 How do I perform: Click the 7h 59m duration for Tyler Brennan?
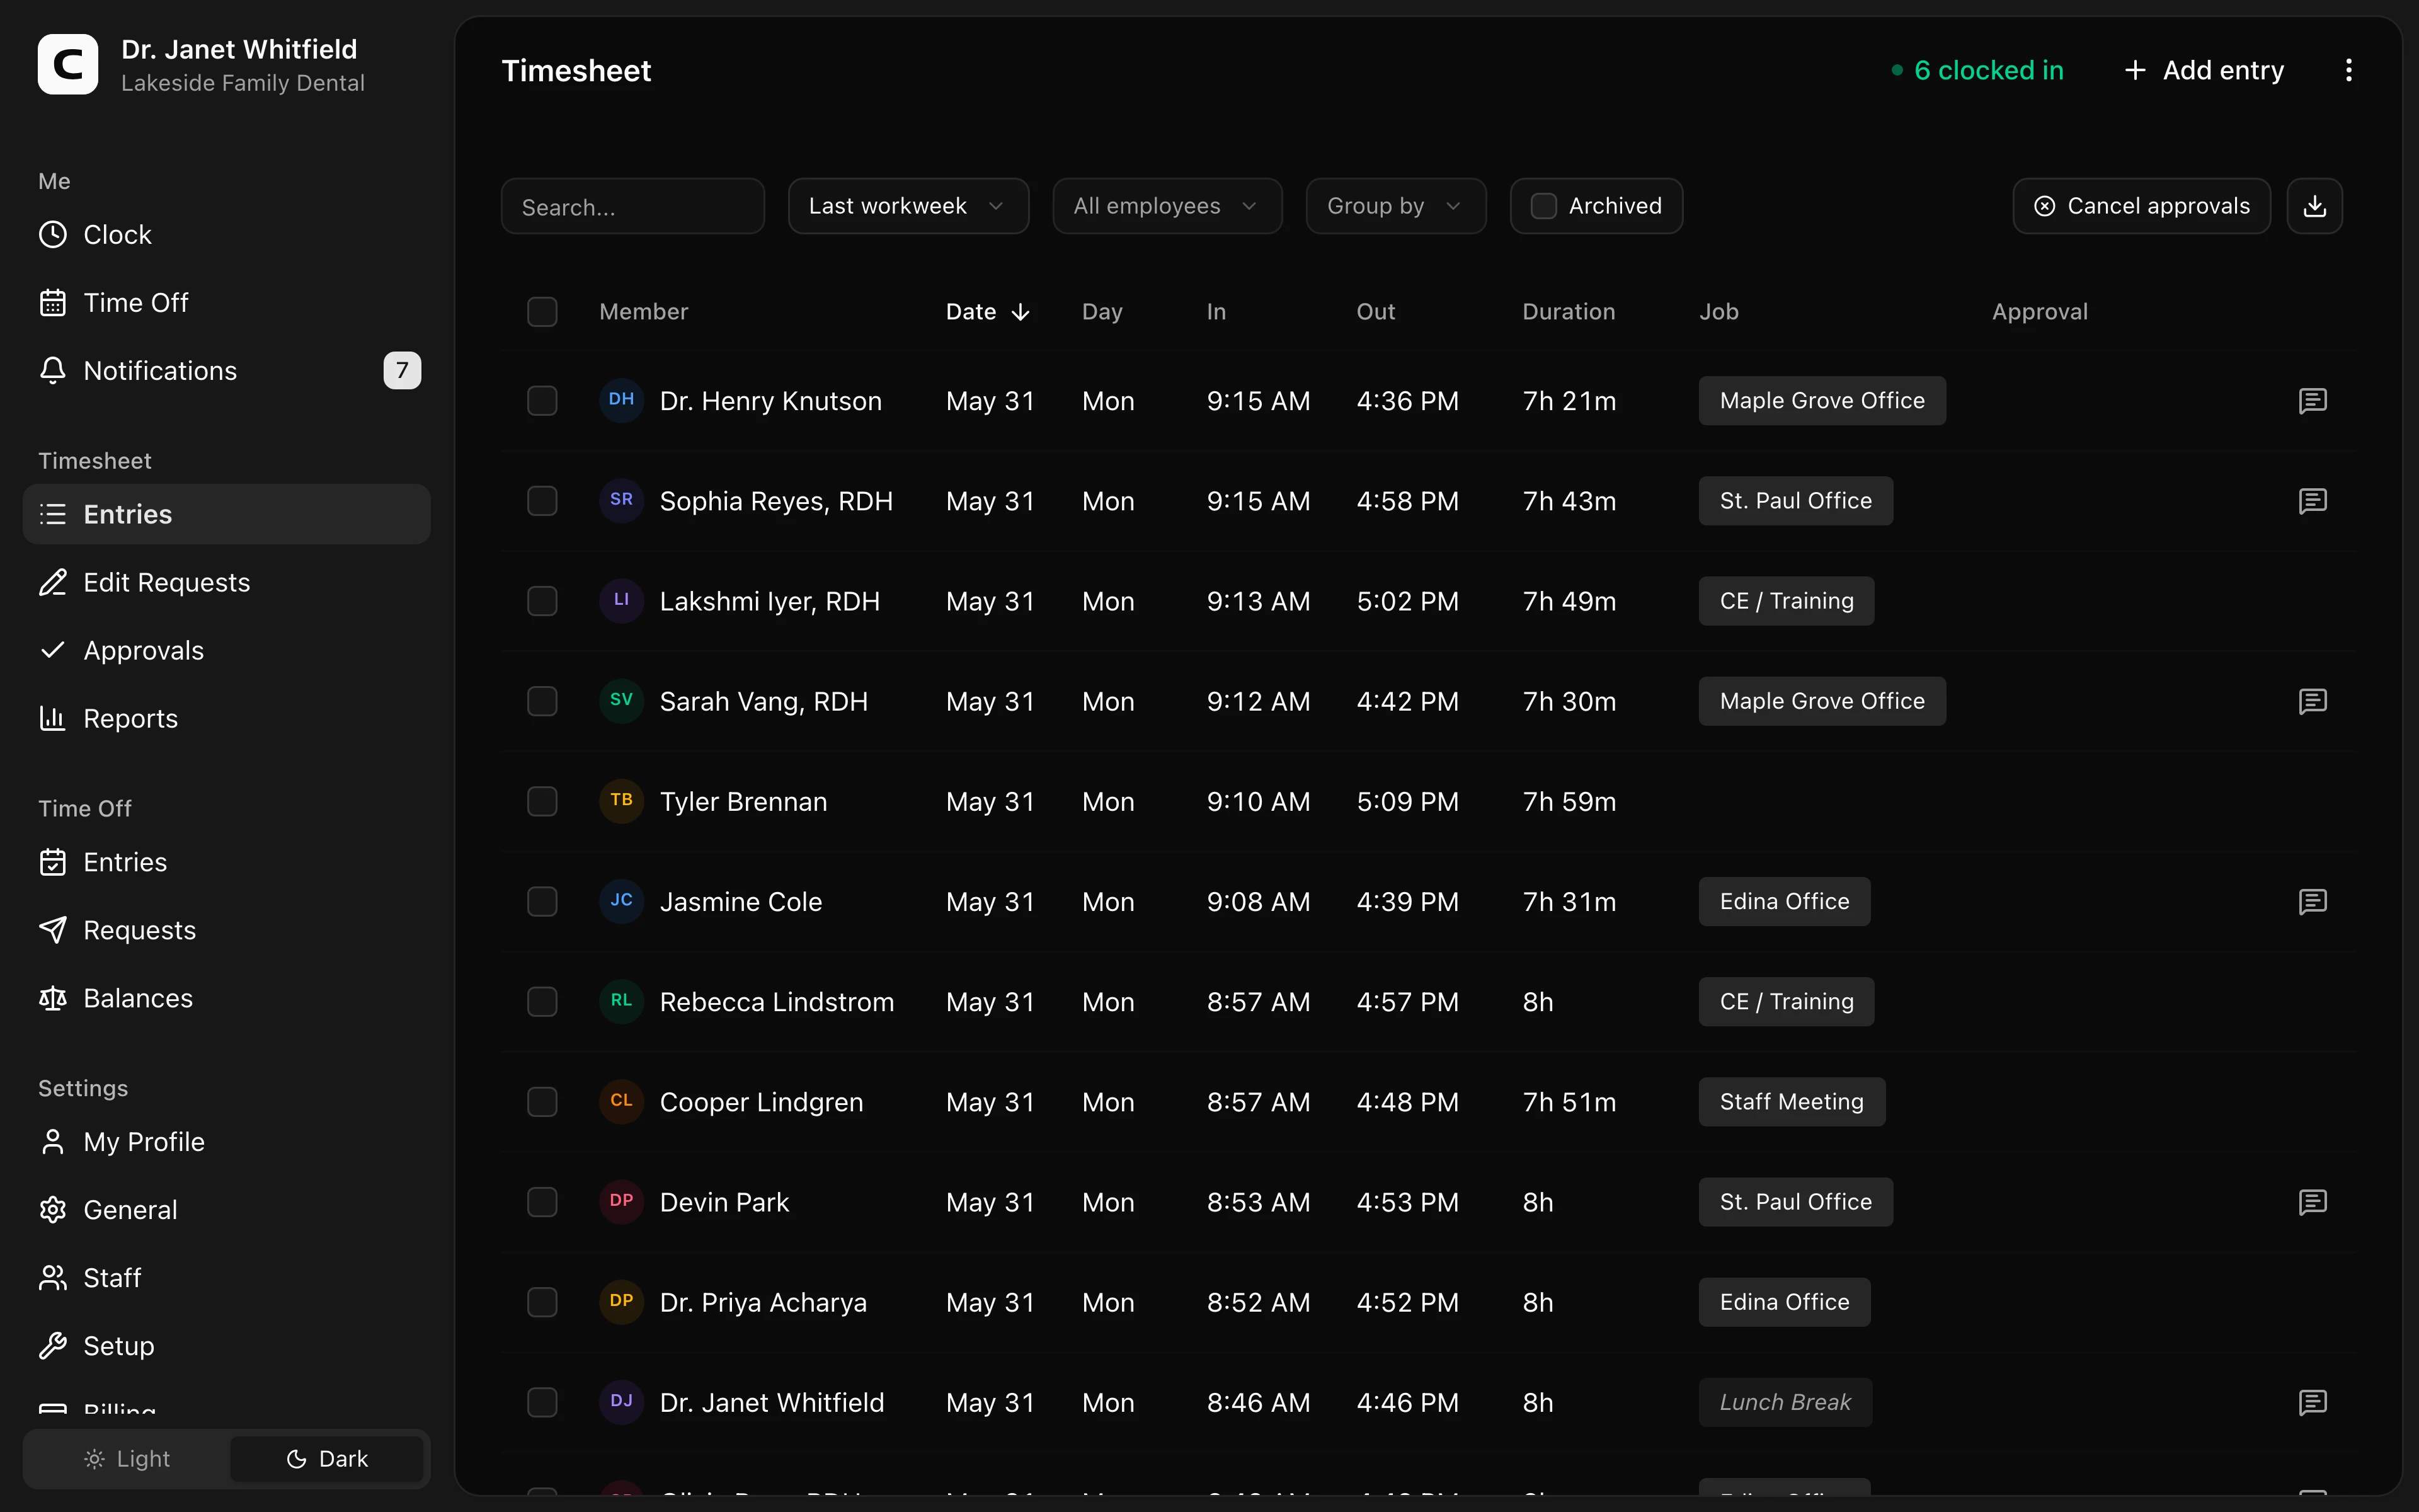(1569, 801)
